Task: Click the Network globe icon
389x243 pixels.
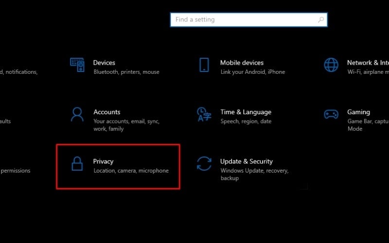Action: [331, 65]
